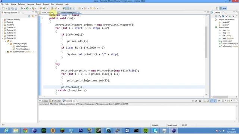Screen dimensions: 239x134
Task: Click the editor scroll down arrow
Action: click(206, 94)
